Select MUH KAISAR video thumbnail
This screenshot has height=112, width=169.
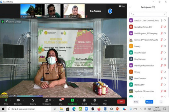(74, 11)
